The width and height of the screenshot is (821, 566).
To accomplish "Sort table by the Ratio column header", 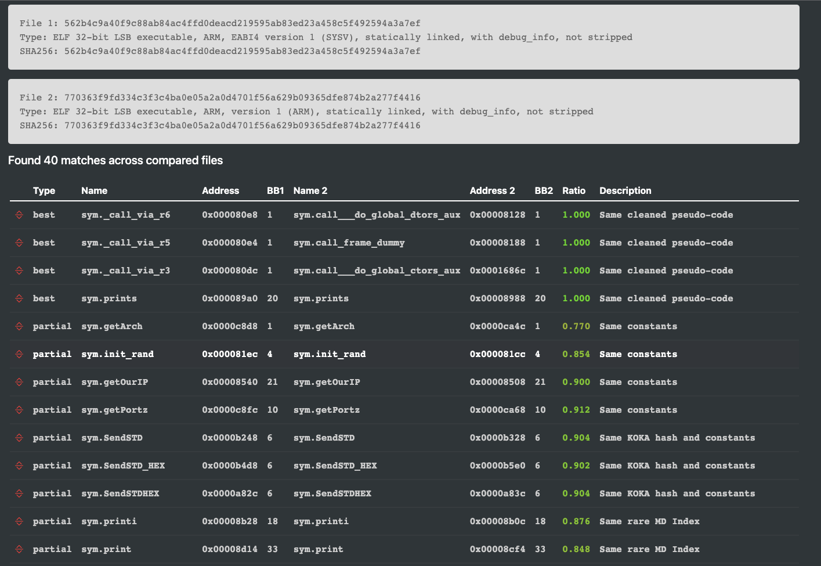I will [573, 190].
